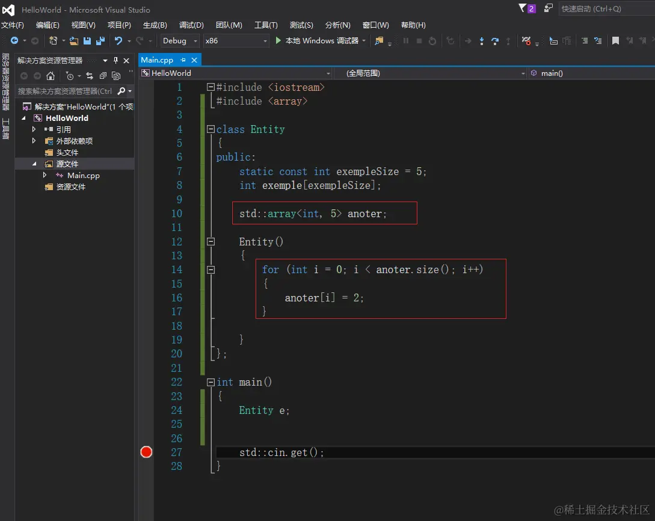Click the bookmark icon in the toolbar
The width and height of the screenshot is (655, 521).
click(615, 41)
